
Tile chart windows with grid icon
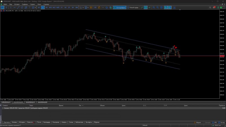[x=161, y=8]
